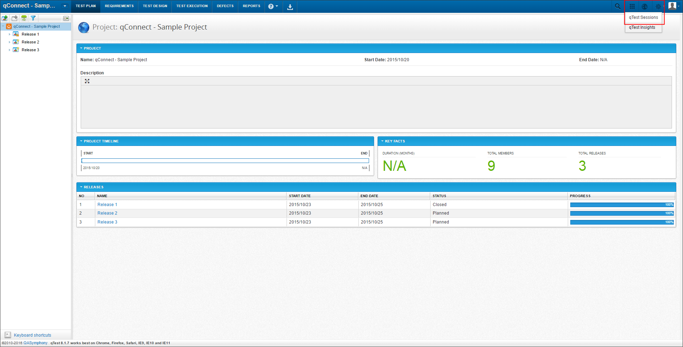Switch to the Test Execution tab

(192, 6)
